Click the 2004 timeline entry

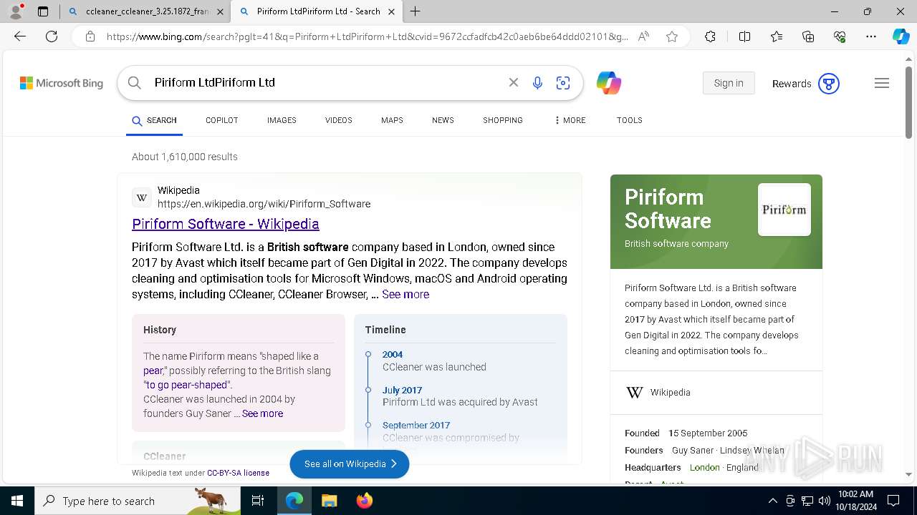(x=393, y=354)
